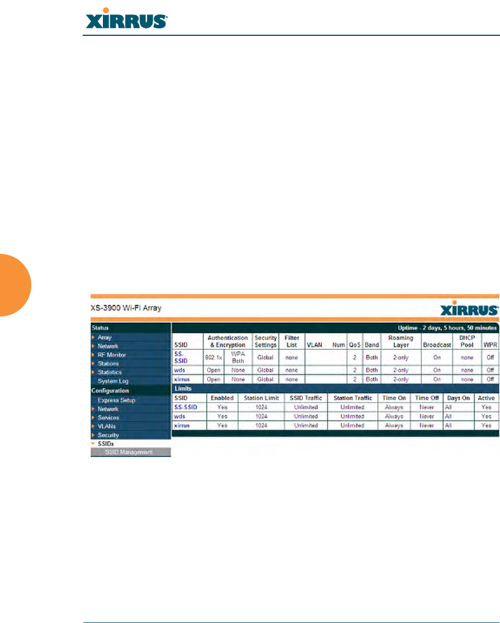Click 802.1x cell in SS-SSID row
500x623 pixels.
[214, 357]
